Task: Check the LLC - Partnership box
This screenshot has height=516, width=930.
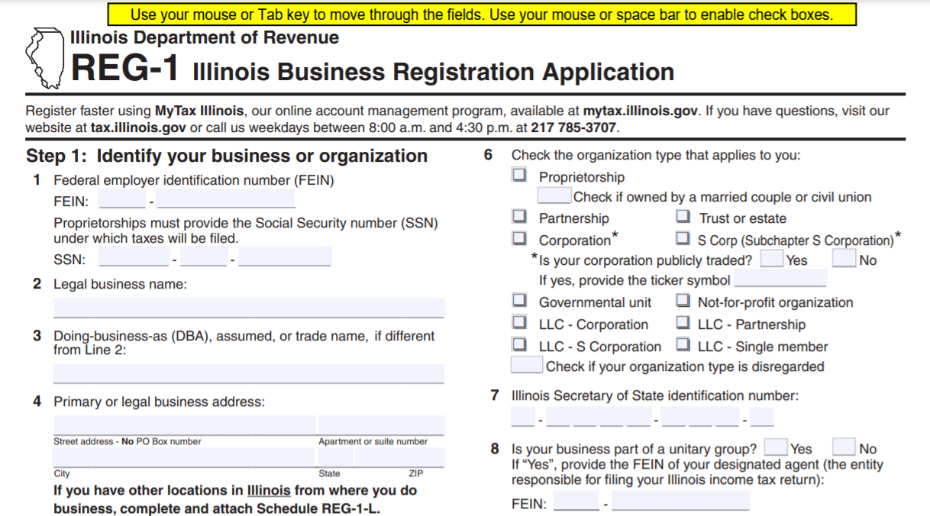Action: pos(683,323)
